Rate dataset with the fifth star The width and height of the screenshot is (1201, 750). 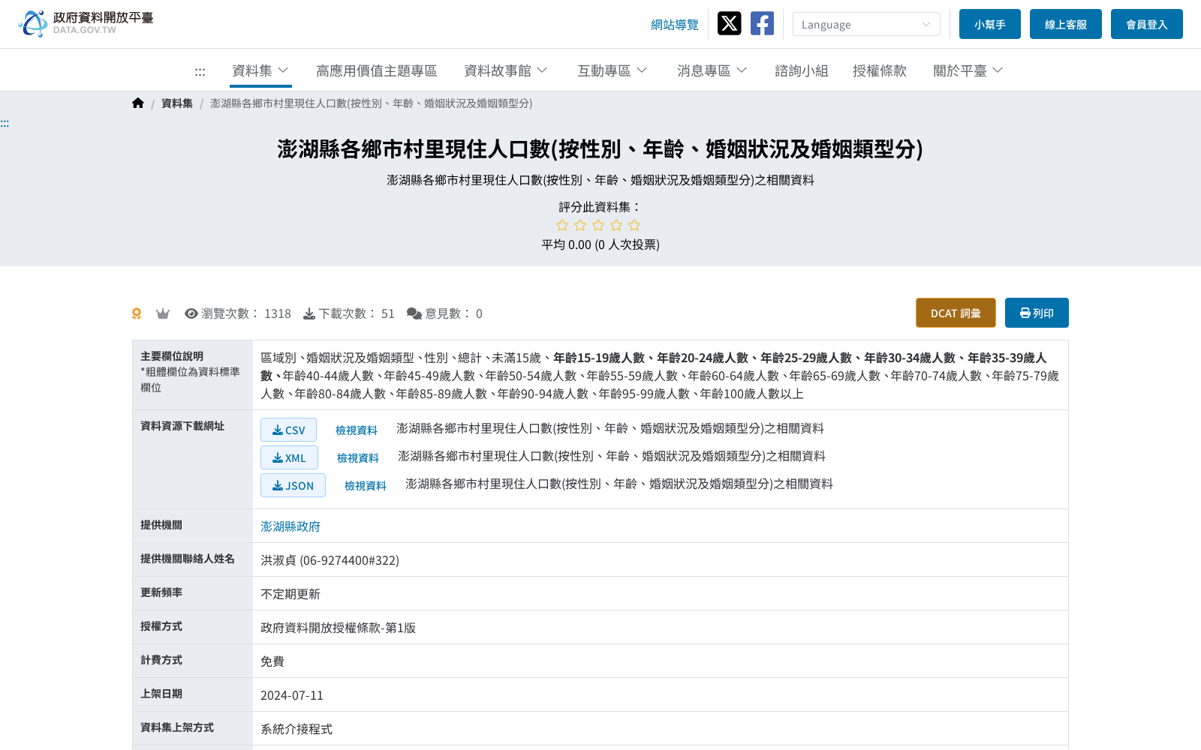(x=634, y=225)
